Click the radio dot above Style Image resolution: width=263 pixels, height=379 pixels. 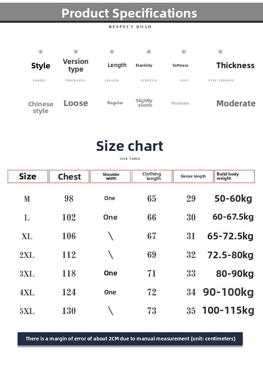pos(41,52)
